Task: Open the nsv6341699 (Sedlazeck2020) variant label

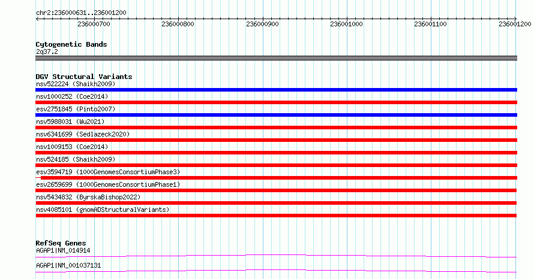Action: tap(83, 134)
